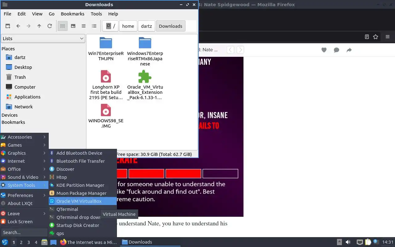Click the application menu Search field

pos(24,232)
